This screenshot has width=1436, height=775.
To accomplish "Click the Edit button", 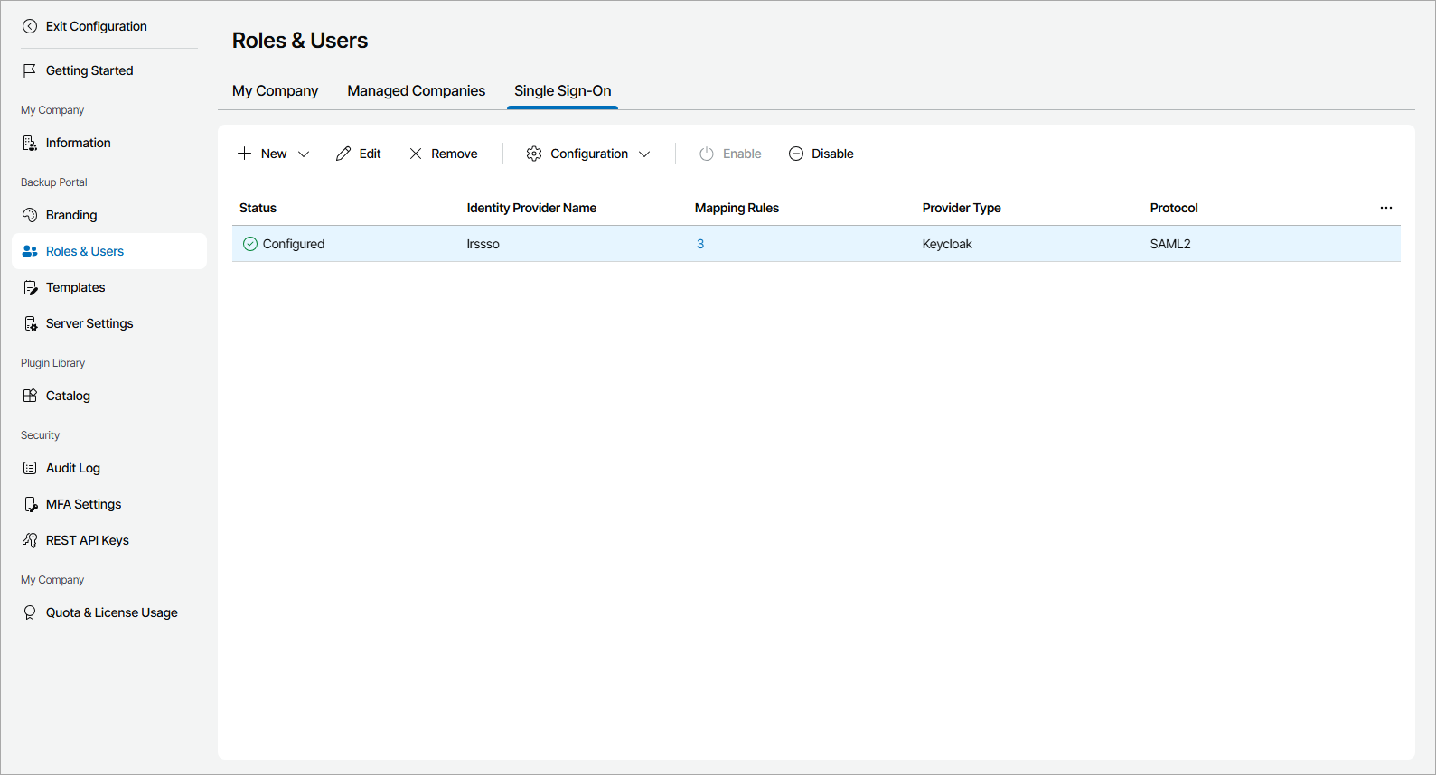I will tap(359, 154).
